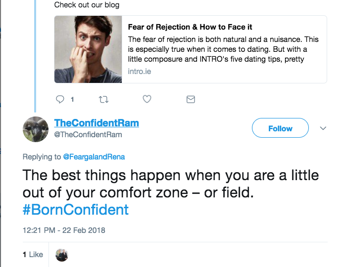Follow TheConfidentRam account
Screen dimensions: 344x267
tap(280, 128)
